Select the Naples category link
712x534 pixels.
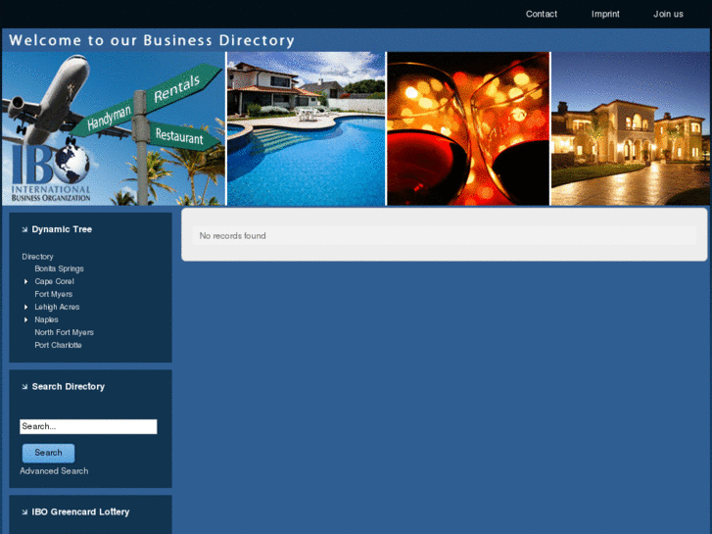(x=46, y=319)
